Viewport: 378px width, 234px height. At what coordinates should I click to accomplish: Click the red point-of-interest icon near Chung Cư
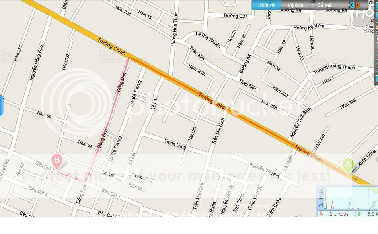coord(372,21)
